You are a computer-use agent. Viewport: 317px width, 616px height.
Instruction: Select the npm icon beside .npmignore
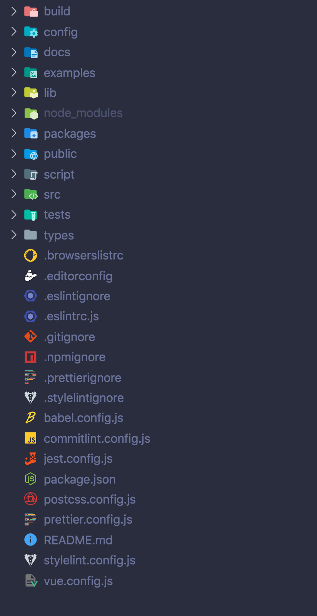[30, 357]
